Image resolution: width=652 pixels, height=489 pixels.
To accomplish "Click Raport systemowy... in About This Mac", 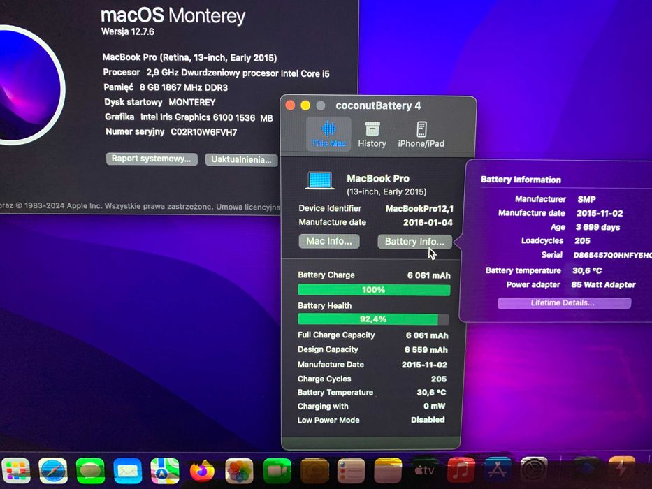I will [x=152, y=159].
